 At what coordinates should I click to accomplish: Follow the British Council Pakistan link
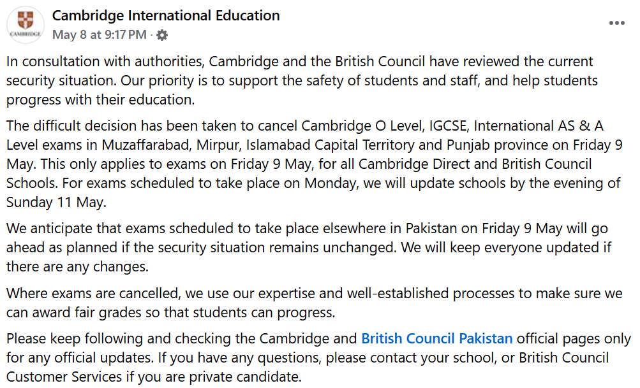(x=436, y=339)
